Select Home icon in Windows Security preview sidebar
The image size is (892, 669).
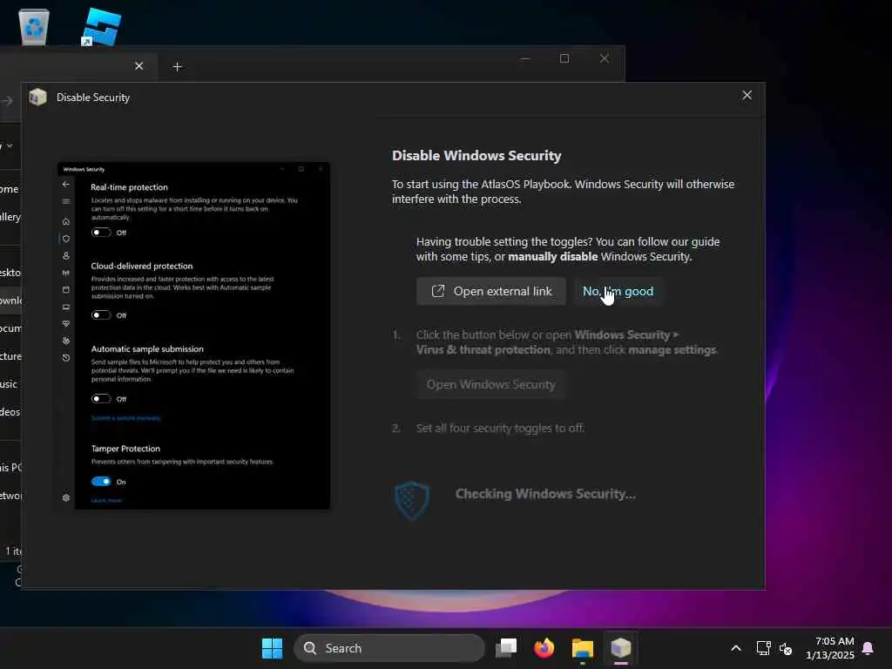(x=66, y=221)
